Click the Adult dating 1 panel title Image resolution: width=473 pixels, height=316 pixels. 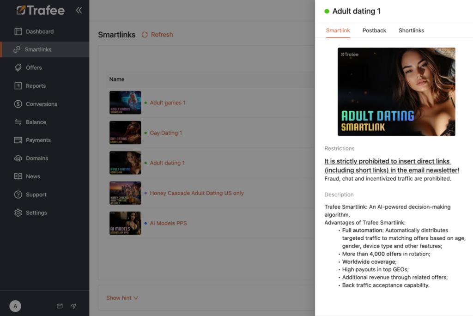(x=356, y=11)
